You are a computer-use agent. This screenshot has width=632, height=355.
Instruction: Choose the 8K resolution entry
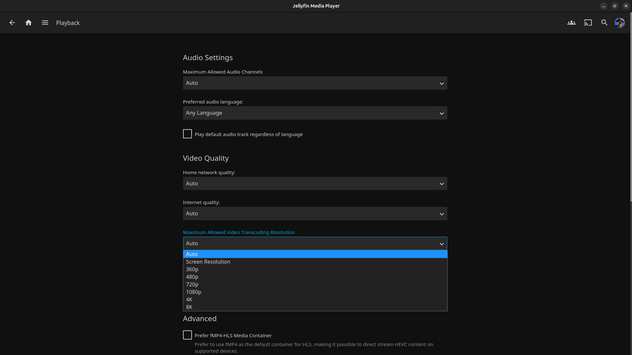[189, 307]
